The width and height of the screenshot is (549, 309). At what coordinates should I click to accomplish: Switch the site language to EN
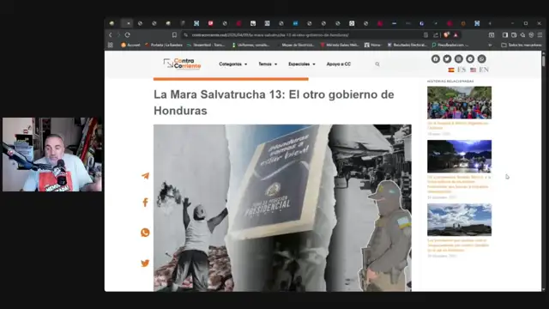pos(480,70)
